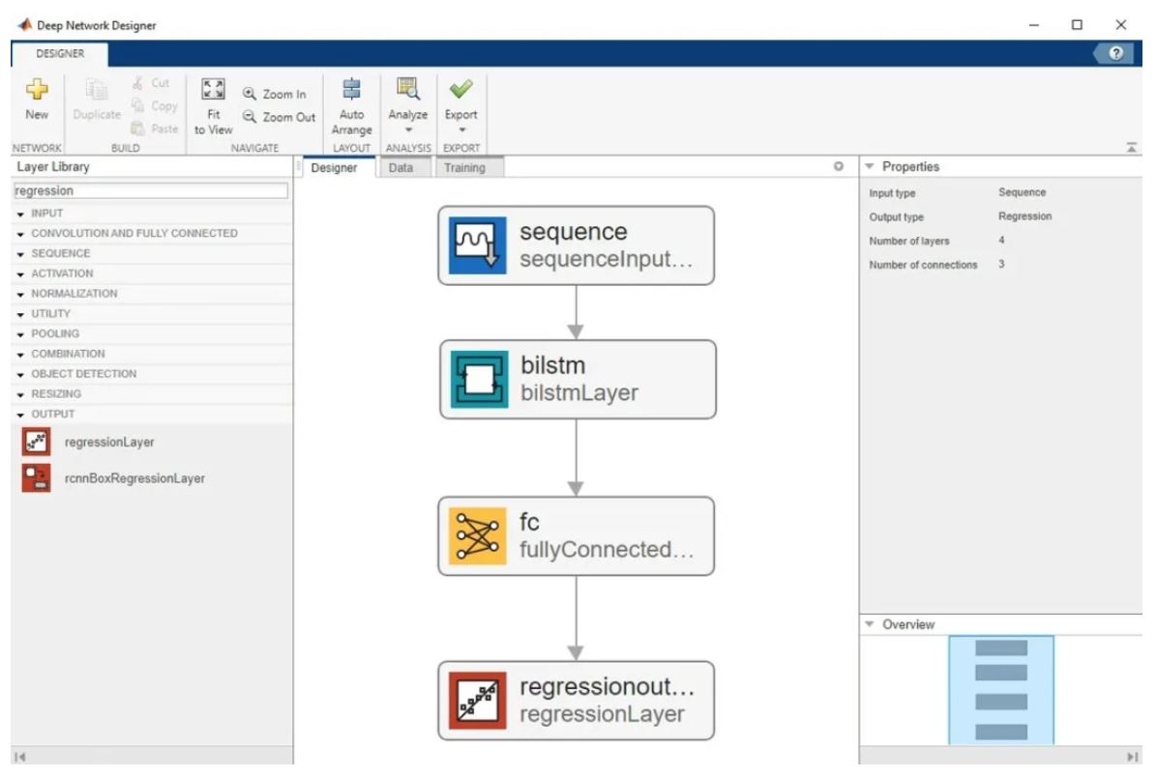This screenshot has height=776, width=1157.
Task: Click the New network plus icon
Action: point(37,89)
